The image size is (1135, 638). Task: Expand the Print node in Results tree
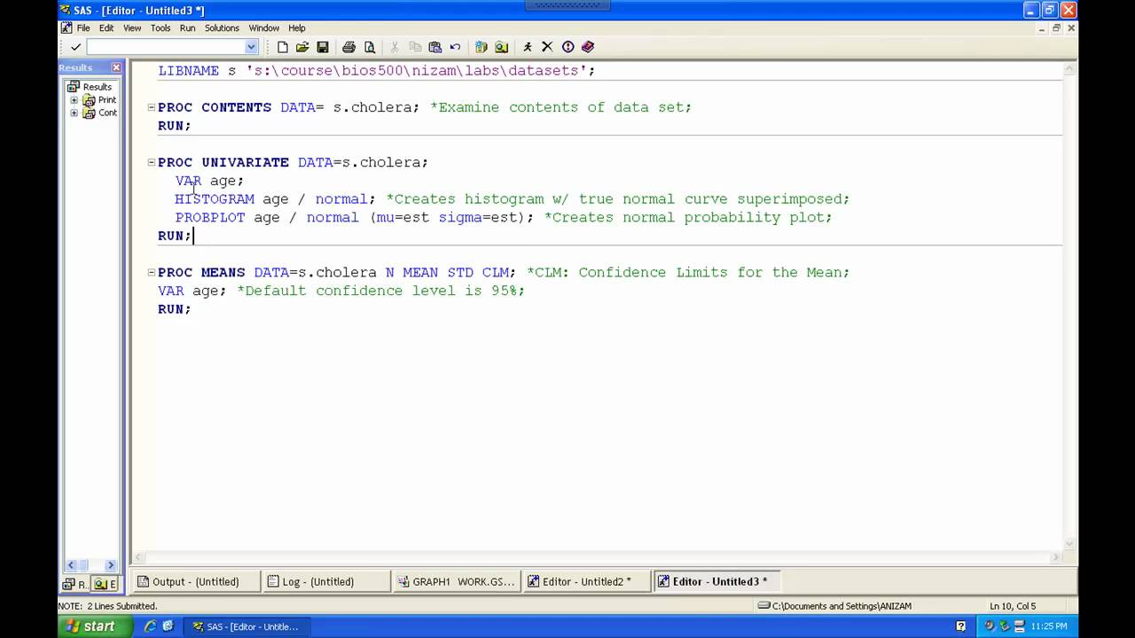74,100
